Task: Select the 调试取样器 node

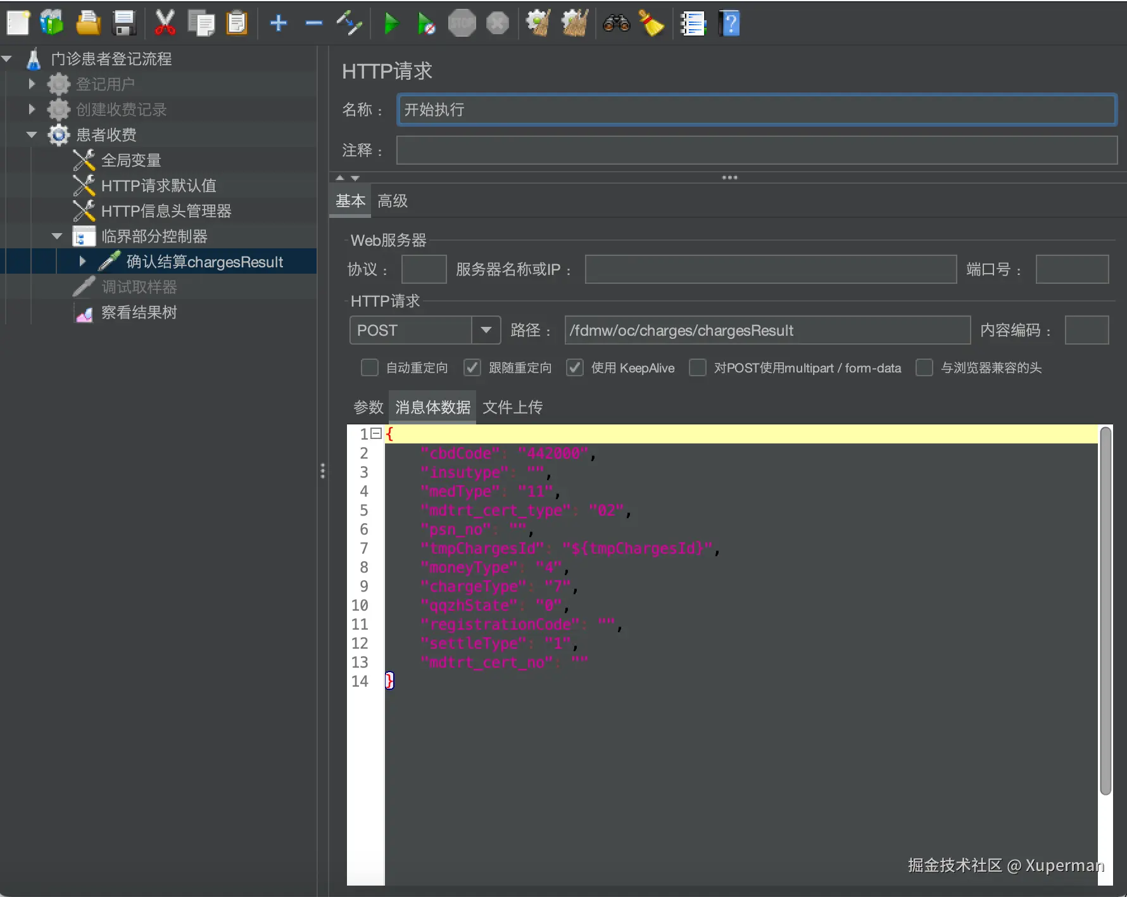Action: 139,287
